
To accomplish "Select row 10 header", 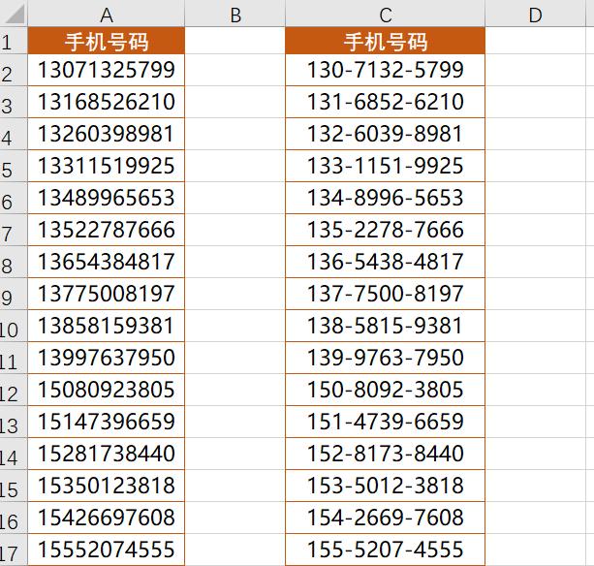I will [14, 326].
